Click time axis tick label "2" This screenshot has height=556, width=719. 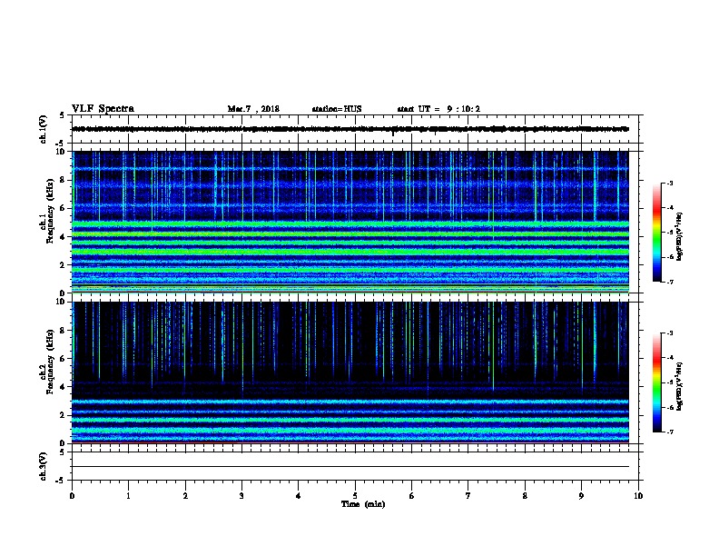[x=185, y=495]
